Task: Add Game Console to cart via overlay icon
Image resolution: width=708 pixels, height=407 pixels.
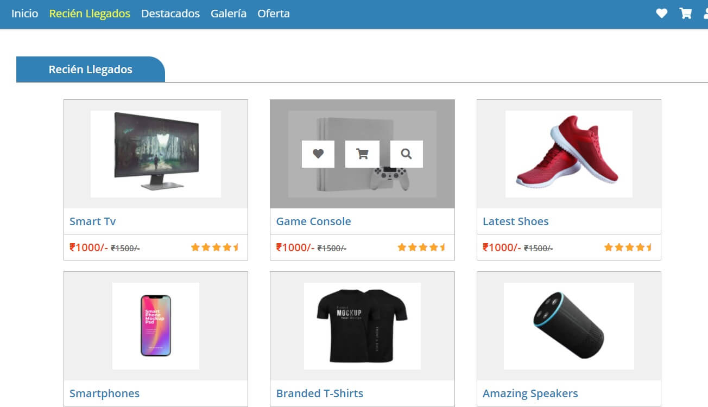Action: pyautogui.click(x=362, y=154)
